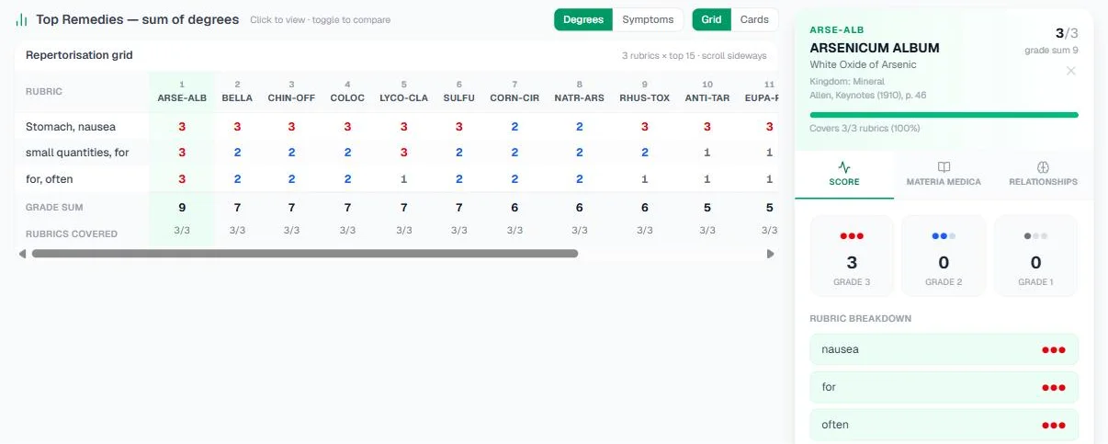Click the nausea rubric breakdown row

point(944,349)
